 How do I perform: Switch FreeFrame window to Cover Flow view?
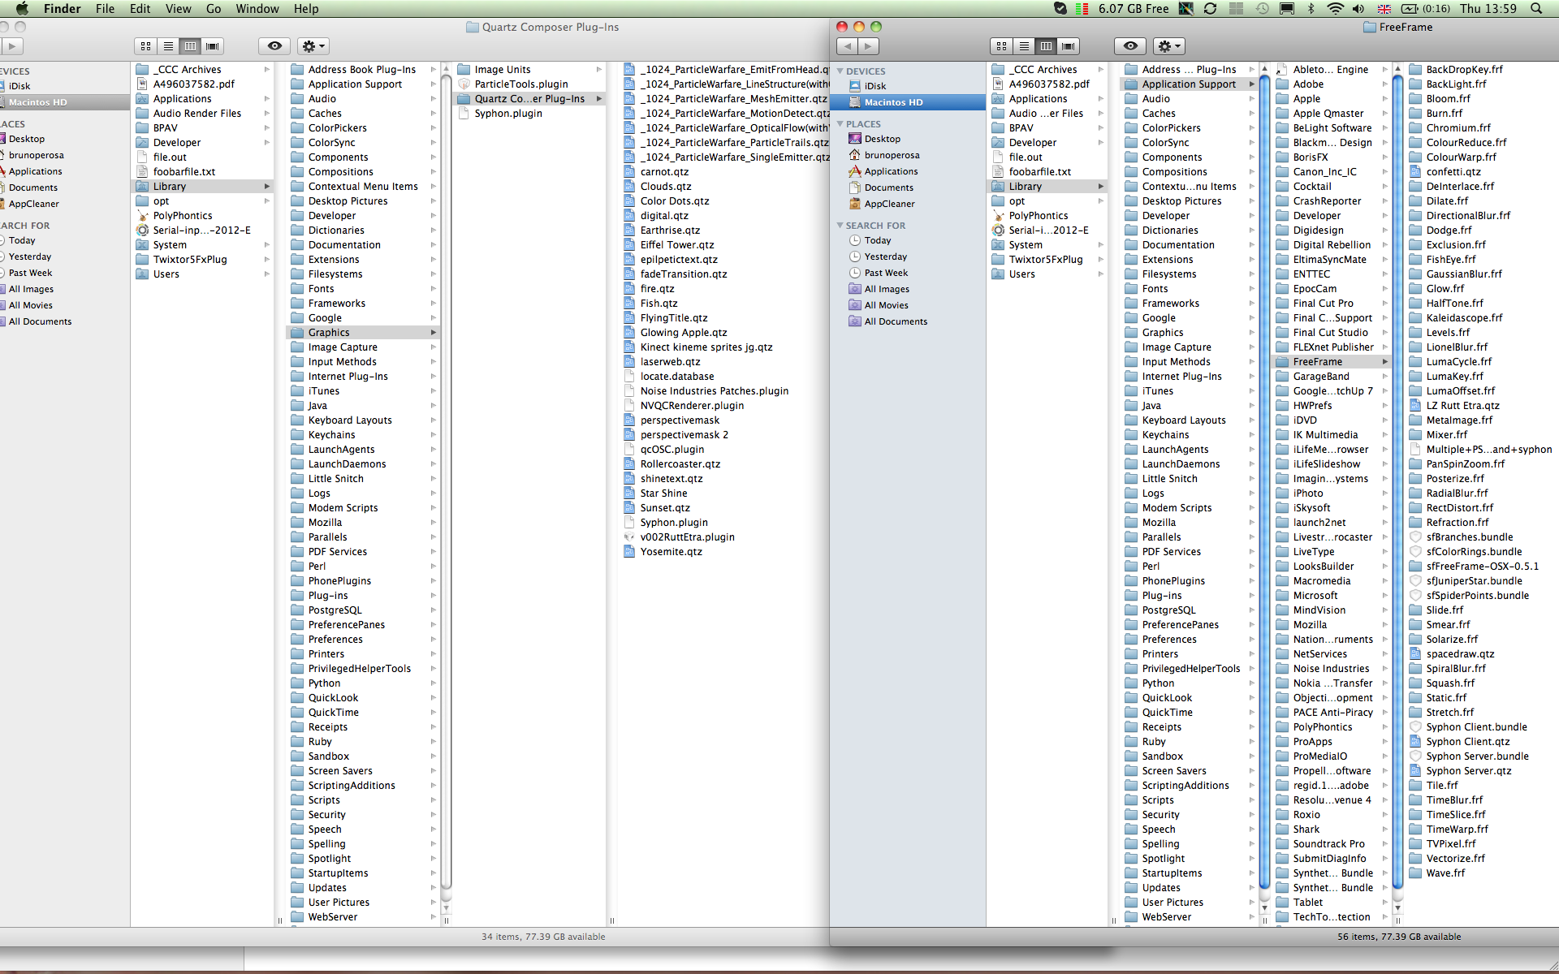point(1069,46)
